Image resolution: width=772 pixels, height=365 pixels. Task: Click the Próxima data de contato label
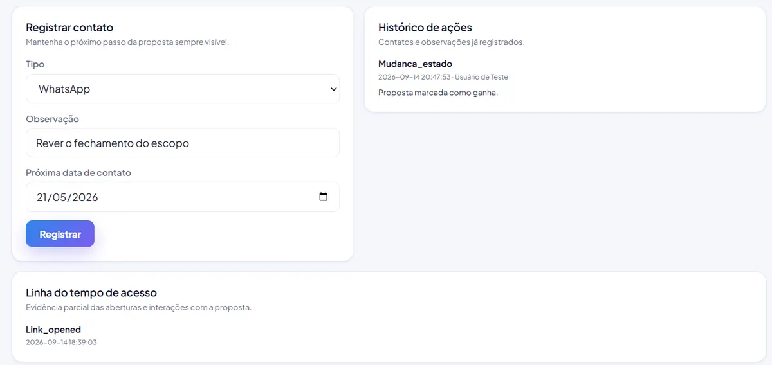tap(78, 173)
